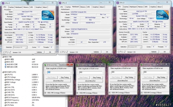173x107 pixels.
Task: Click the MemTest title icon showing 1021.3% coverage
Action: click(45, 65)
